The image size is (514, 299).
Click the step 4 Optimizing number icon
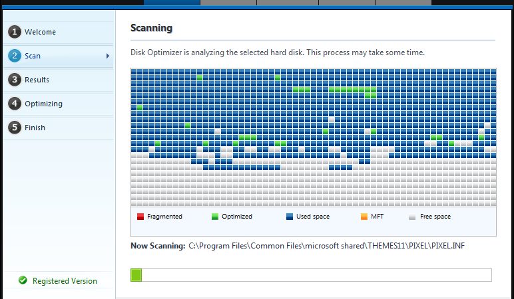[15, 104]
